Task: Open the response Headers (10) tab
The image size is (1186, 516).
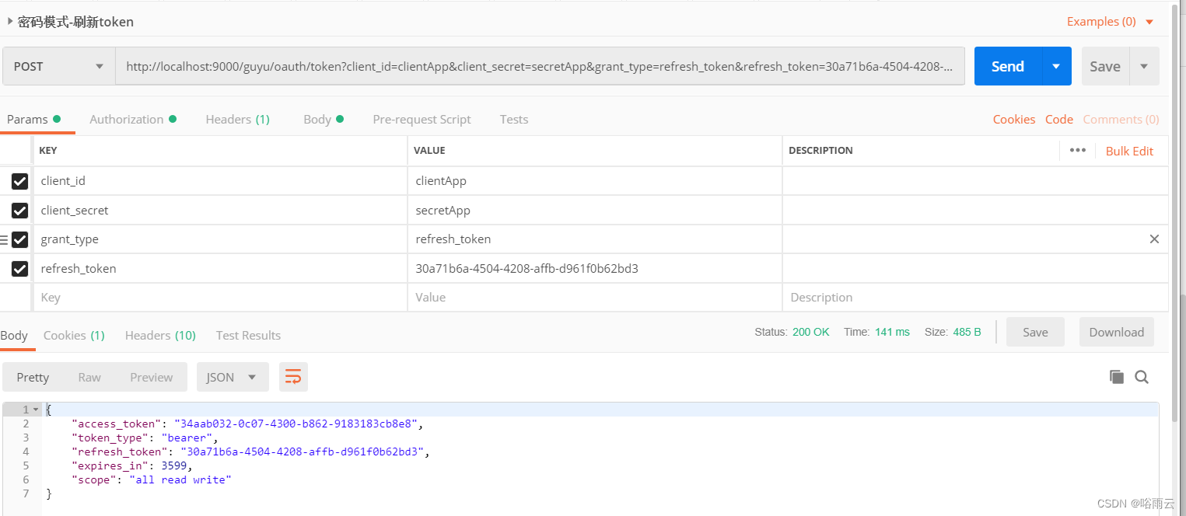Action: click(160, 336)
